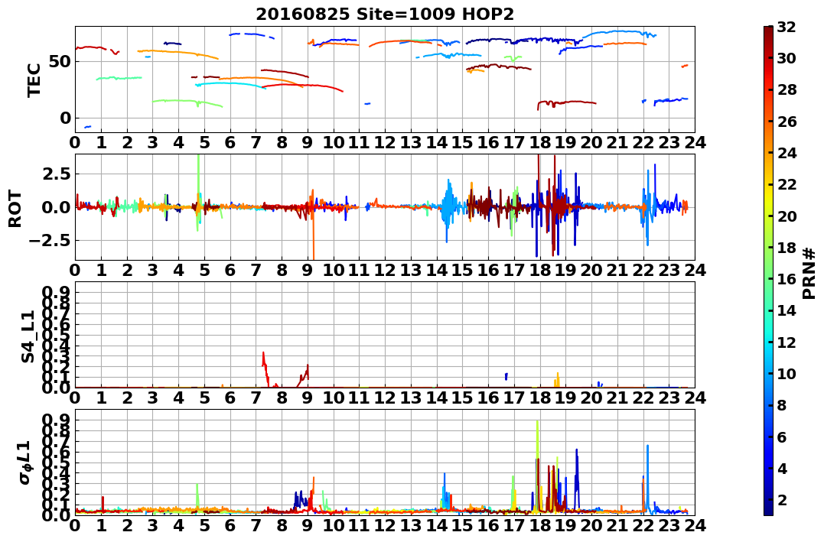Image resolution: width=824 pixels, height=542 pixels.
Task: Click the rainbow PRN colorbar
Action: (768, 271)
